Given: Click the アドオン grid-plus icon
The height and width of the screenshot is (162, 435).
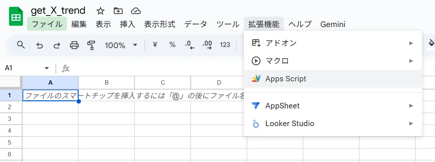Looking at the screenshot, I should coord(256,43).
